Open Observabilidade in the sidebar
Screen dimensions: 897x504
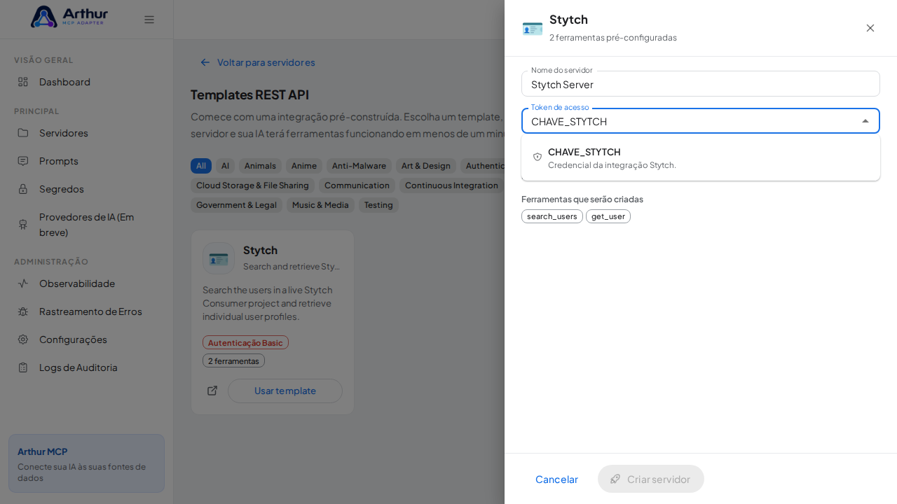pos(87,283)
